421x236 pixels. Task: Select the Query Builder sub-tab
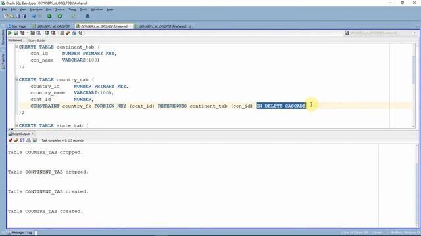(x=37, y=41)
